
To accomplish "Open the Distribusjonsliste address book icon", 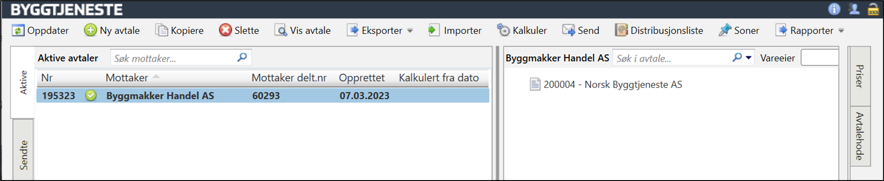I will pos(621,31).
